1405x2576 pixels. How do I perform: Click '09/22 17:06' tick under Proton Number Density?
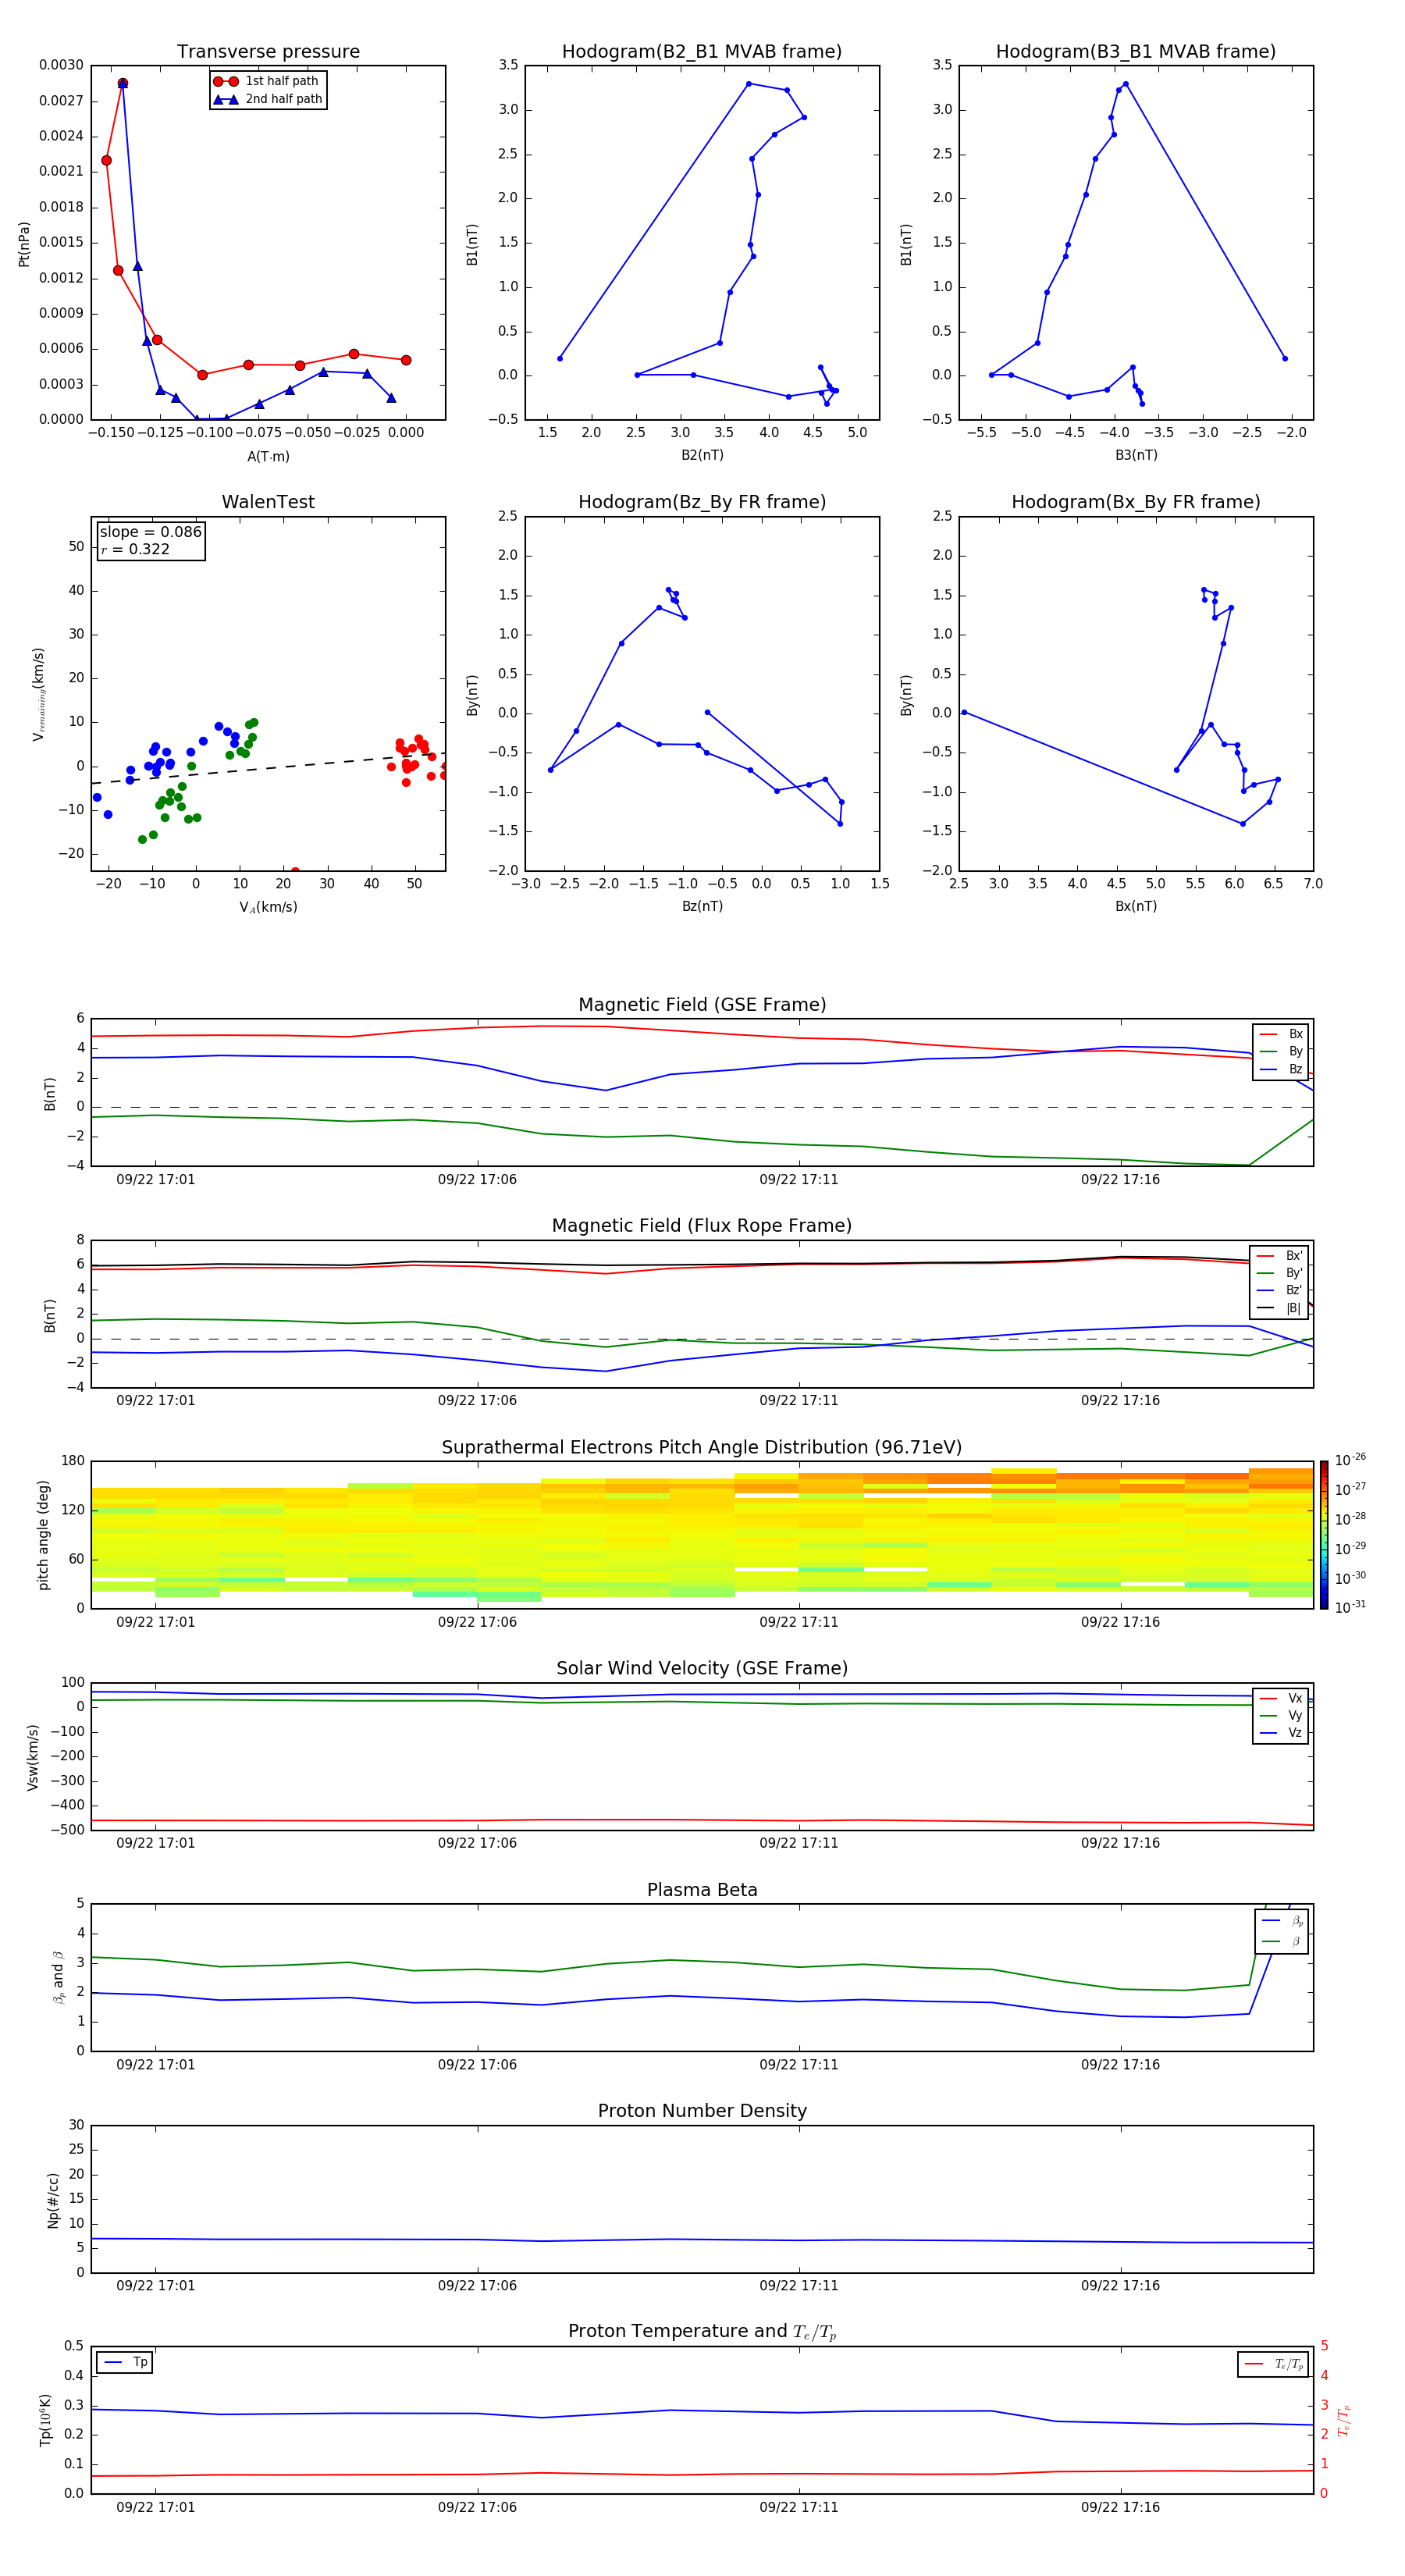click(477, 2286)
